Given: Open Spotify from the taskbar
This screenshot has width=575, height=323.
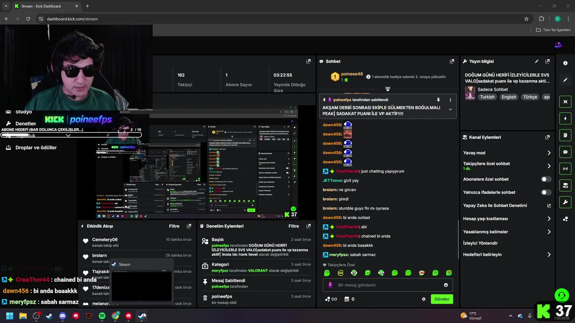Looking at the screenshot, I should click(x=102, y=316).
